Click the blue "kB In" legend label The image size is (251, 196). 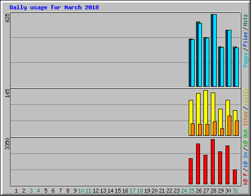(x=245, y=160)
